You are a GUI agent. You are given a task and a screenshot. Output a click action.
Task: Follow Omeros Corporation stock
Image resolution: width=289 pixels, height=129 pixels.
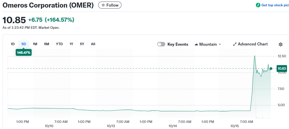click(x=110, y=5)
